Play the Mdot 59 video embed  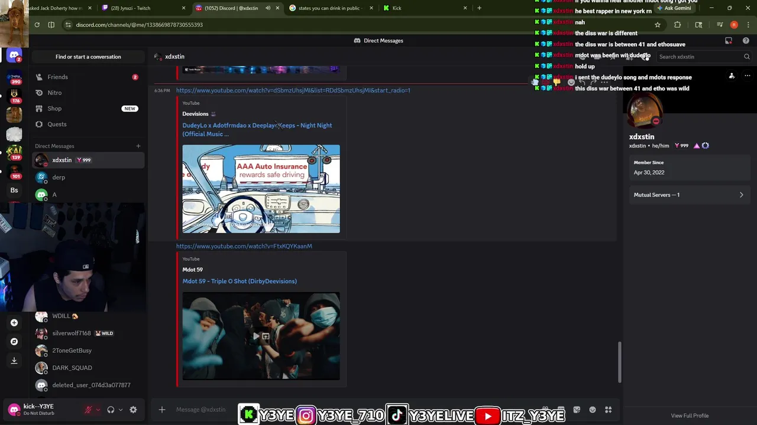click(256, 336)
